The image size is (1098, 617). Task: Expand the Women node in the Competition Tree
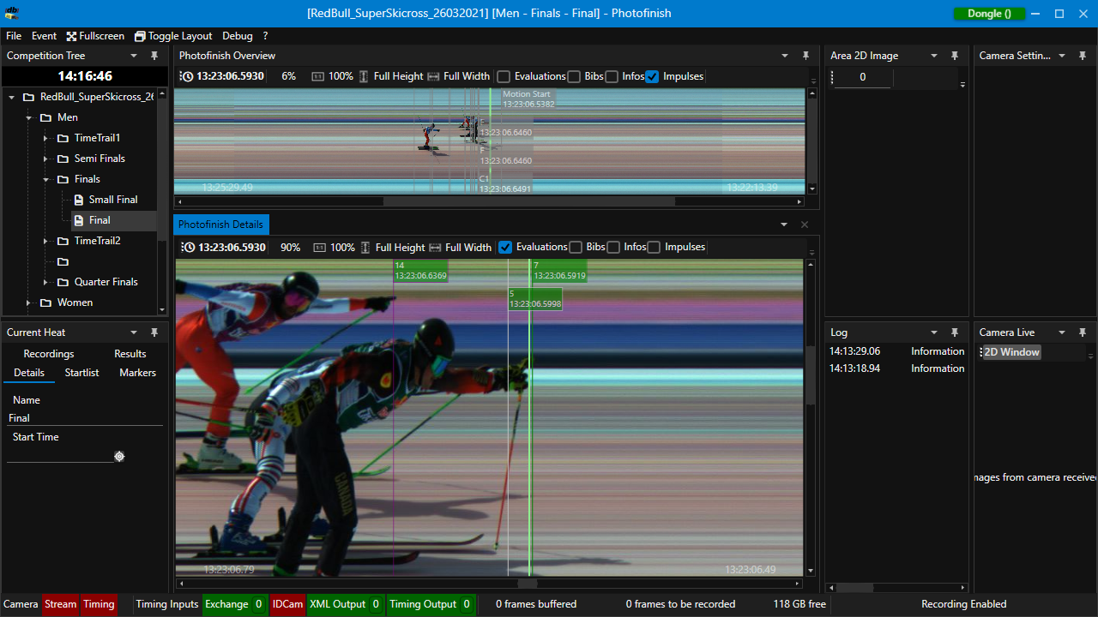coord(28,303)
